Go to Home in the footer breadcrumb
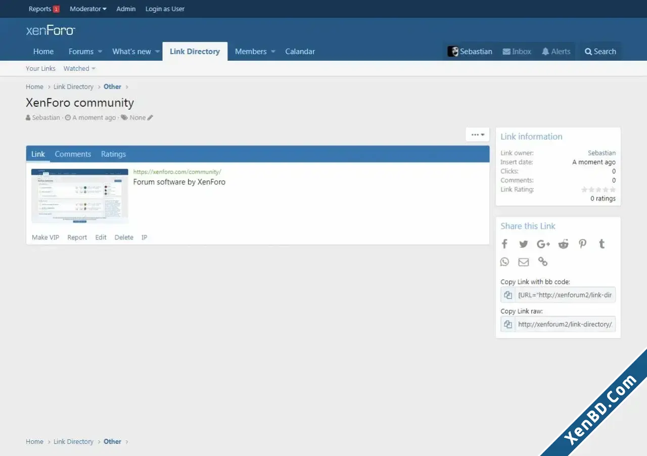 [34, 442]
